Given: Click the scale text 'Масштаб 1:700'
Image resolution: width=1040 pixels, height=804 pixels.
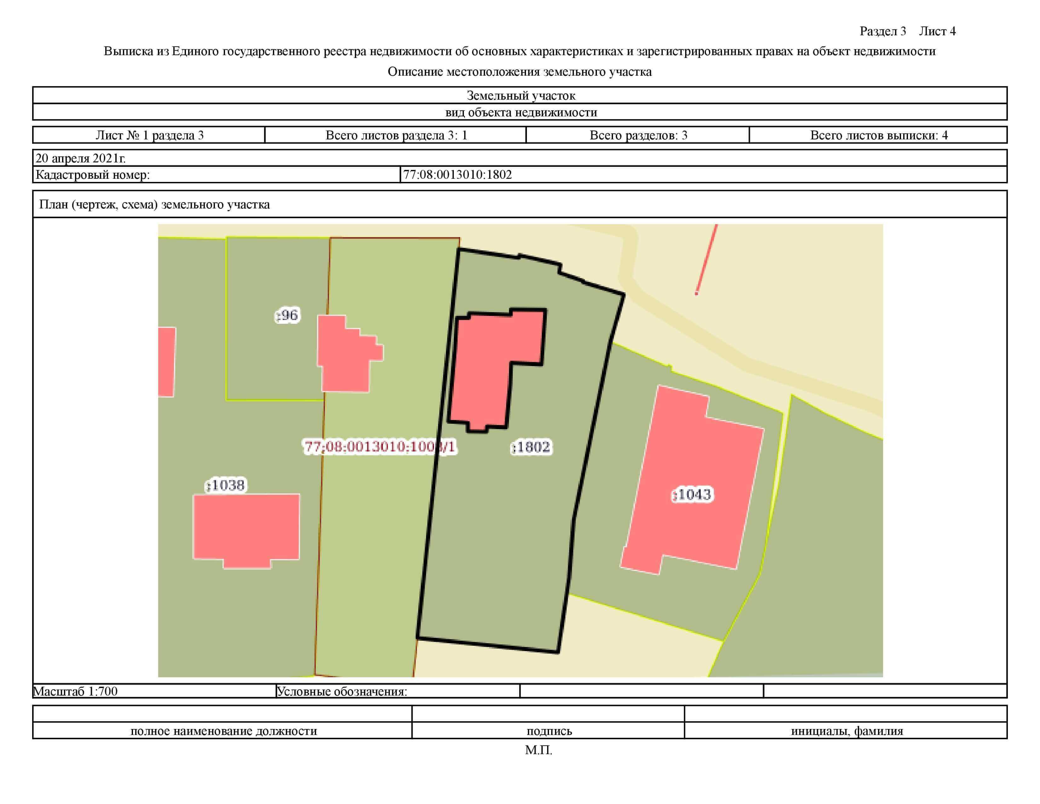Looking at the screenshot, I should pyautogui.click(x=75, y=691).
